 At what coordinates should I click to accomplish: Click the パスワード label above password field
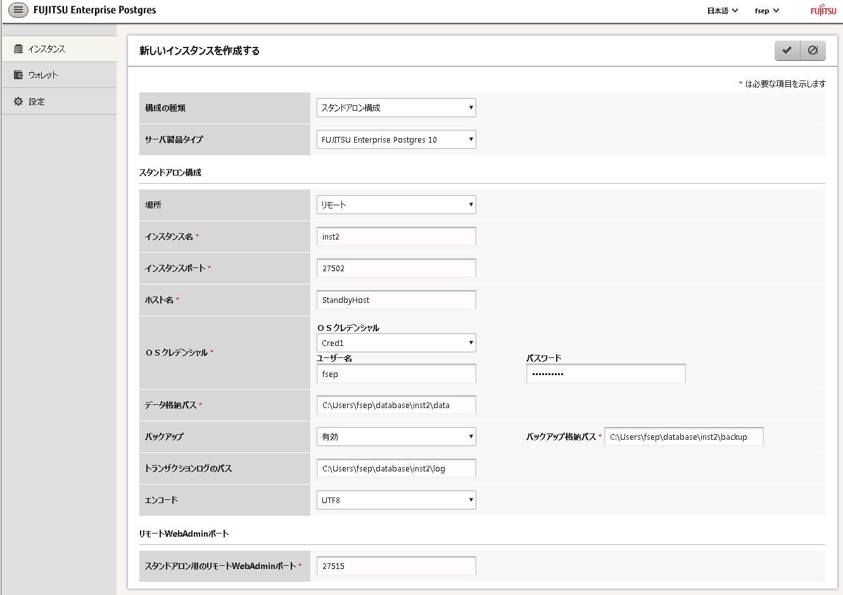(544, 358)
